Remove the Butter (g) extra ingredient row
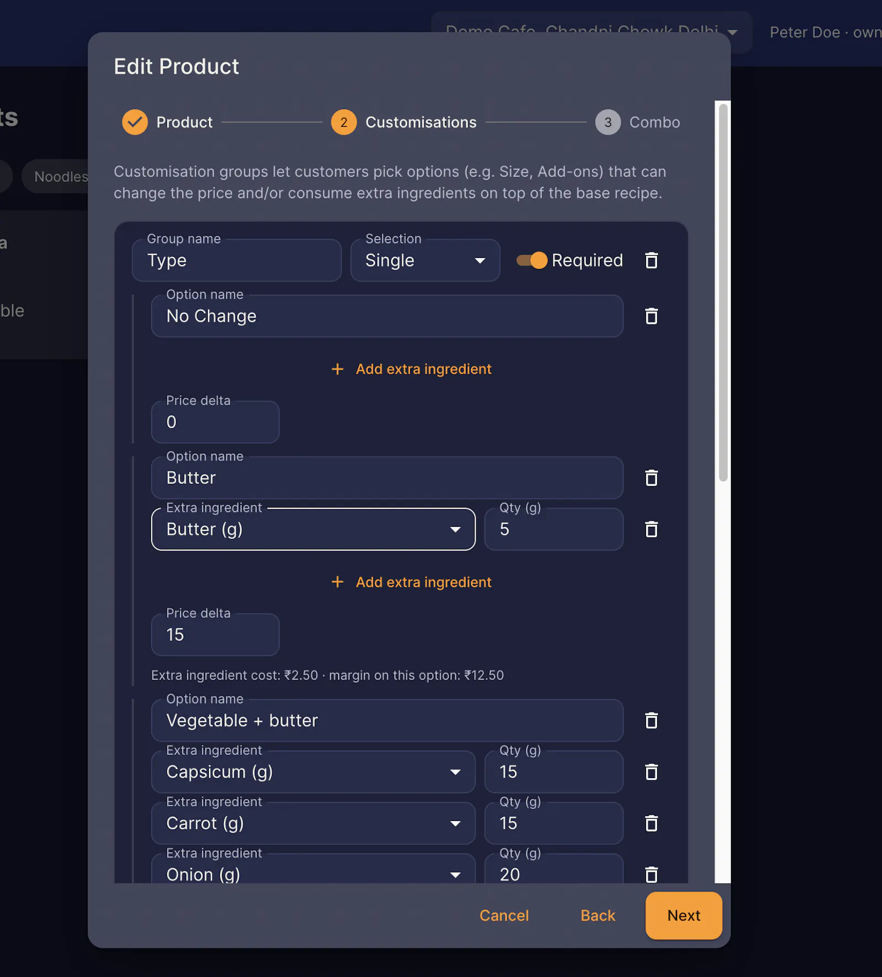The width and height of the screenshot is (882, 977). (x=651, y=530)
